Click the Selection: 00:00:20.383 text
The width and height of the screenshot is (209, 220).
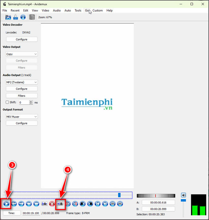click(x=150, y=214)
